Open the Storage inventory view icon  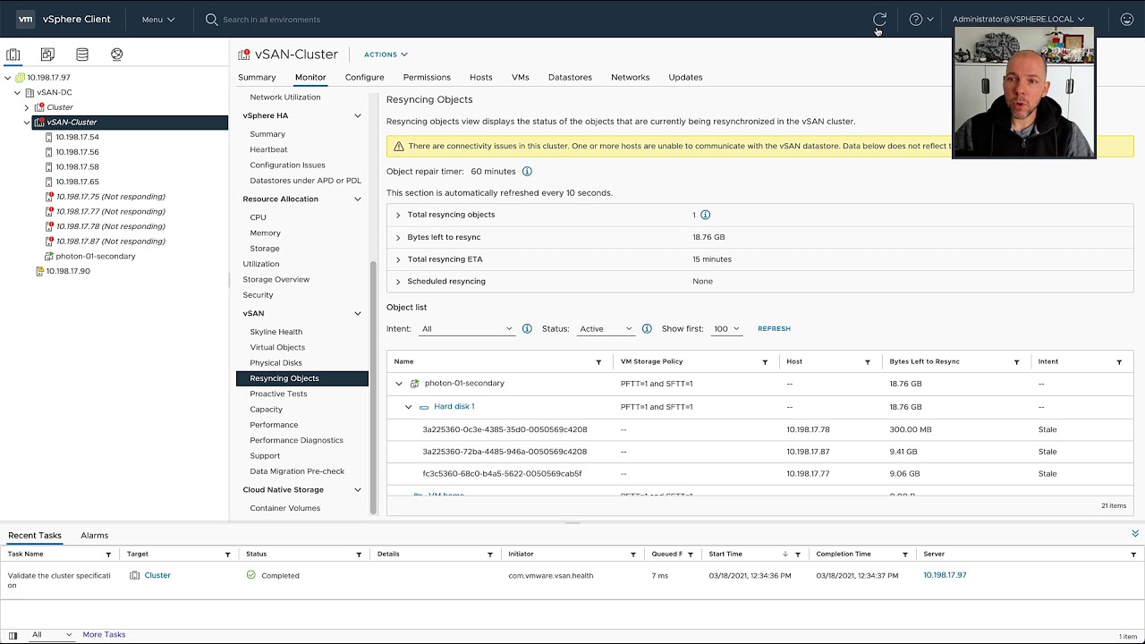tap(82, 55)
